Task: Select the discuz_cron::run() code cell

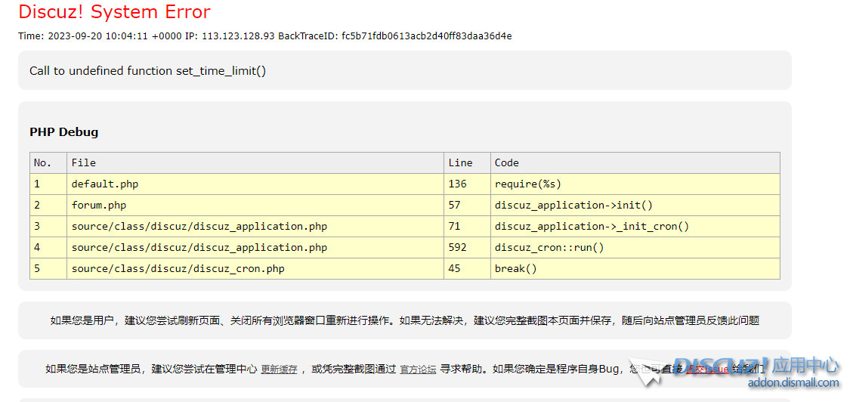Action: tap(635, 248)
